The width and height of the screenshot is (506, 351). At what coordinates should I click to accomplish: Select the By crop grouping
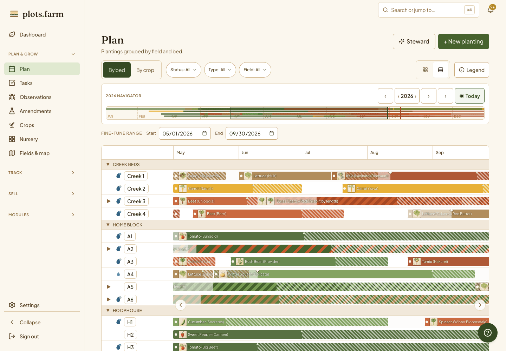coord(145,70)
